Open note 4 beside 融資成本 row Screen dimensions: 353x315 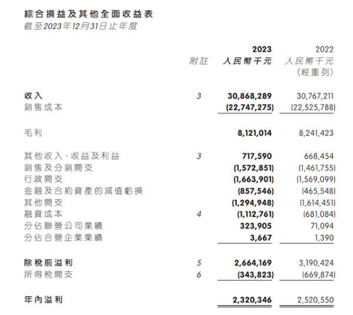[199, 215]
